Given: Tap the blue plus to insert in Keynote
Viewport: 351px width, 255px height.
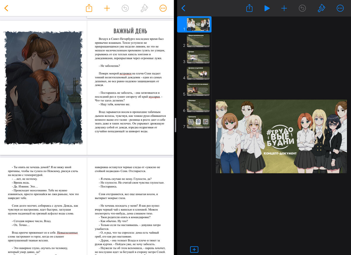Looking at the screenshot, I should [284, 8].
